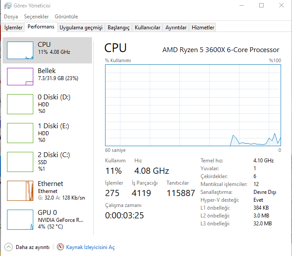Viewport: 292px width, 256px height.
Task: Select the Ethernet network graph
Action: [20, 190]
